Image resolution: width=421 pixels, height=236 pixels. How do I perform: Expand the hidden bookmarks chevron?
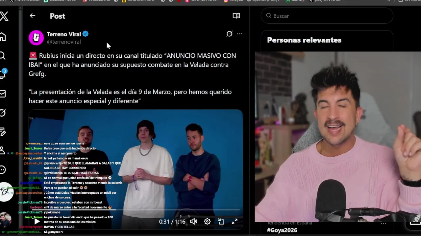(388, 1)
